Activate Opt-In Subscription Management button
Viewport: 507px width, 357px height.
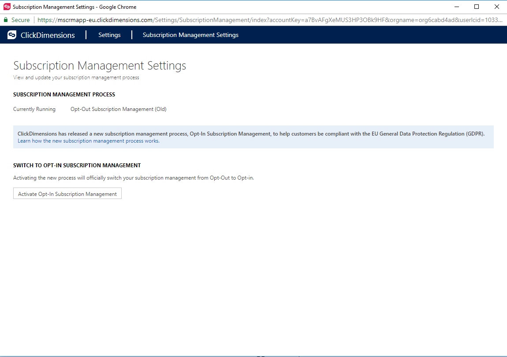pos(67,194)
